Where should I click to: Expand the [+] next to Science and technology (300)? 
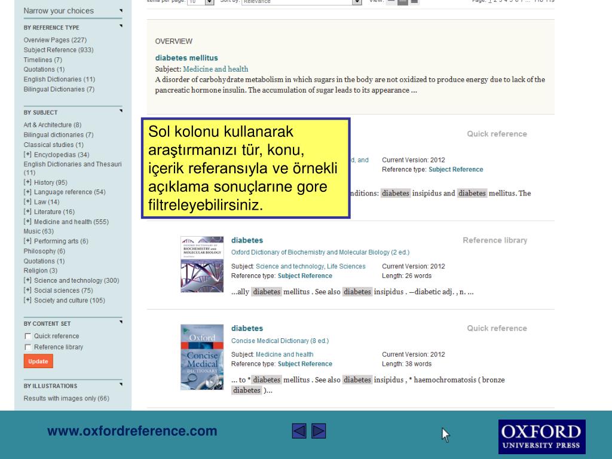[27, 280]
